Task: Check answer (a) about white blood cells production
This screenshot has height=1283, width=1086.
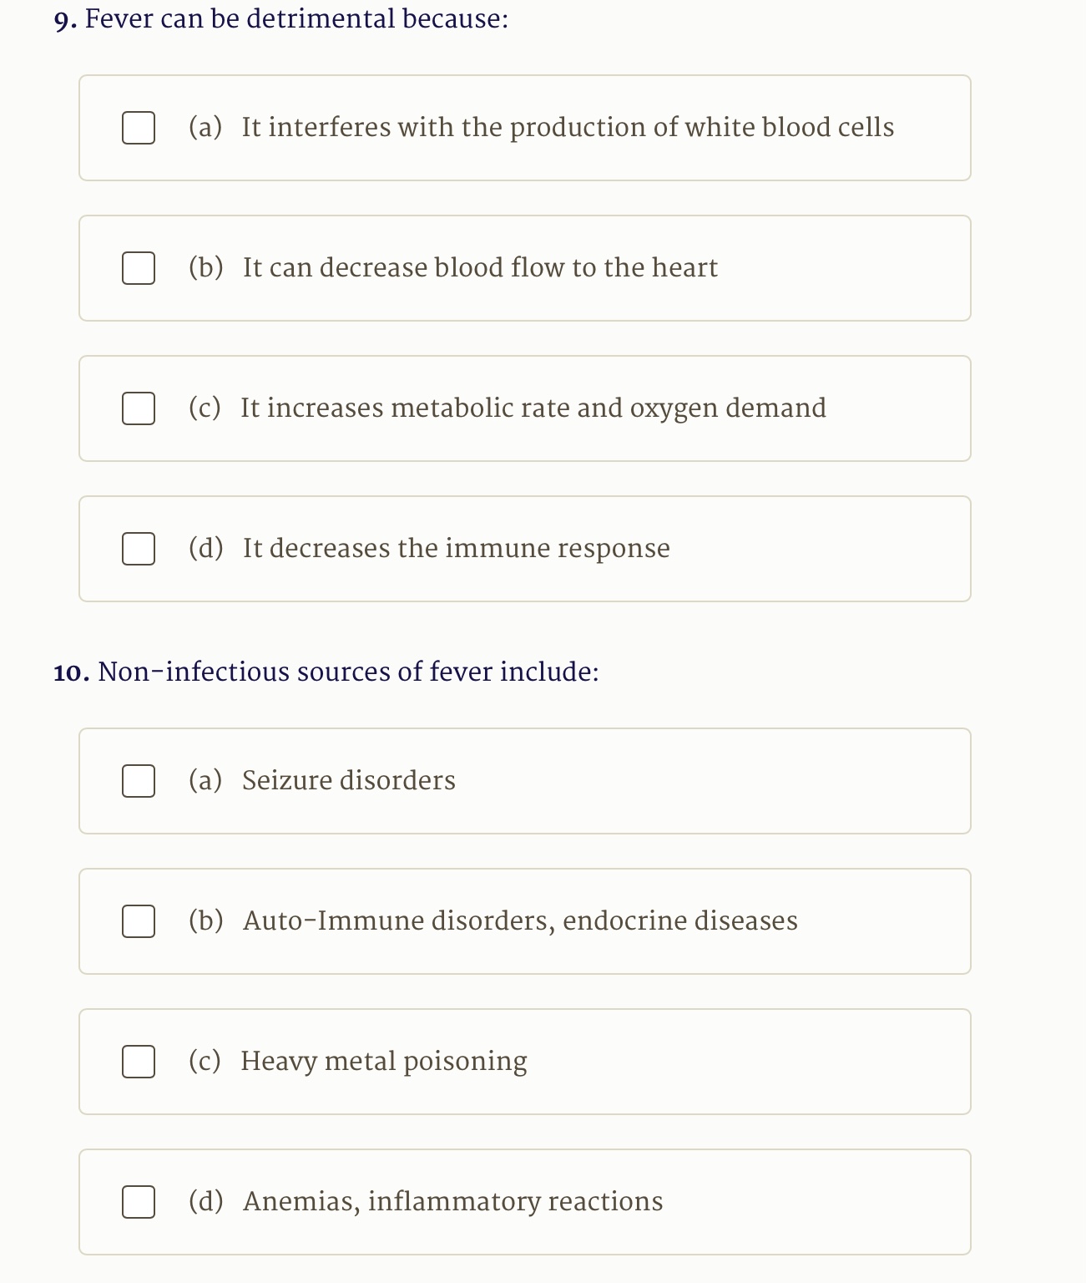Action: click(x=139, y=128)
